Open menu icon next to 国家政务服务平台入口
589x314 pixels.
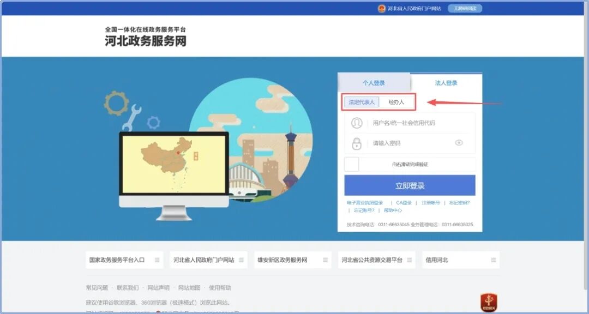click(157, 260)
